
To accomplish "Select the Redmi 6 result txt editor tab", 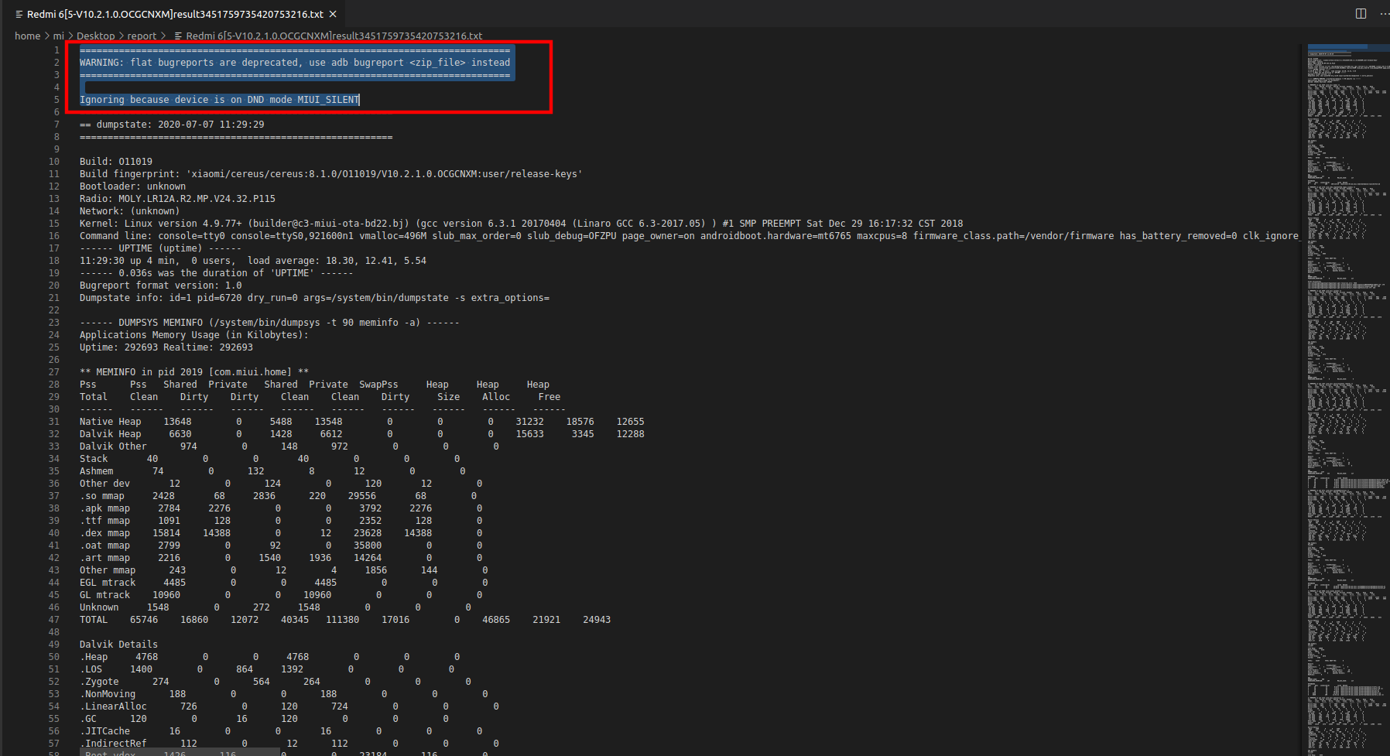I will (x=176, y=14).
